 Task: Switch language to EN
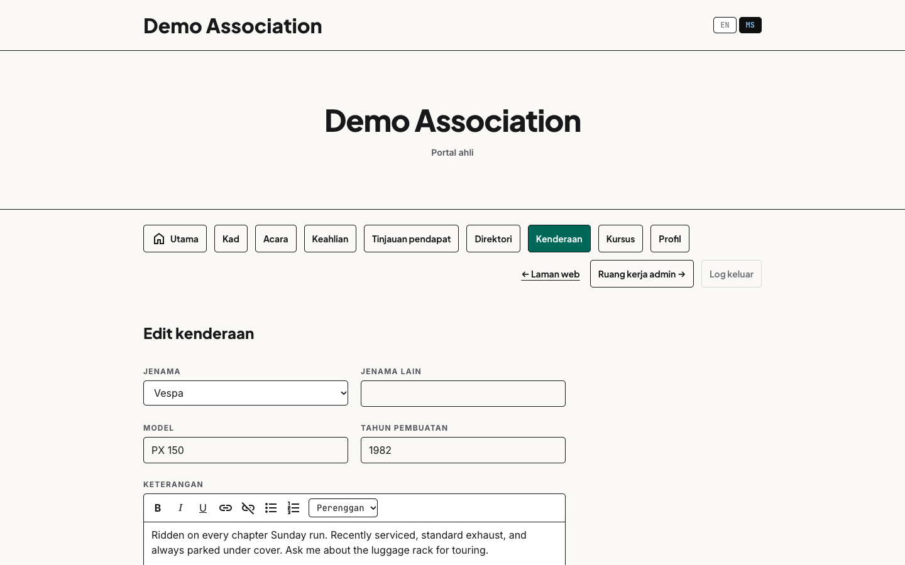tap(725, 25)
